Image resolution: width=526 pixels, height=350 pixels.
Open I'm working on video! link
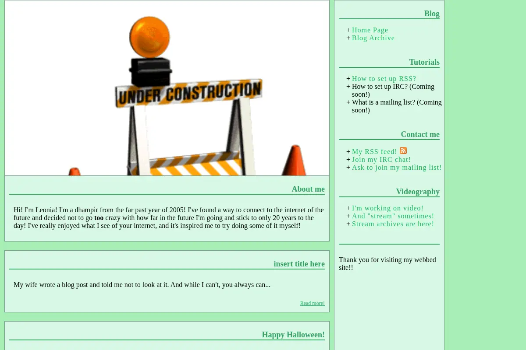[387, 208]
